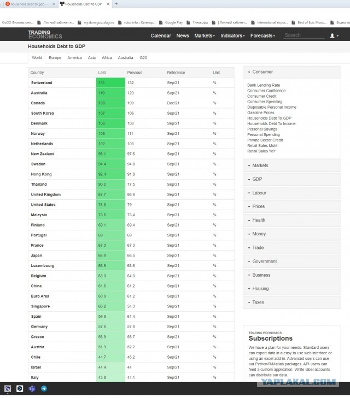Open the user account icon menu
Viewport: 350px width, 398px height.
coord(334,36)
